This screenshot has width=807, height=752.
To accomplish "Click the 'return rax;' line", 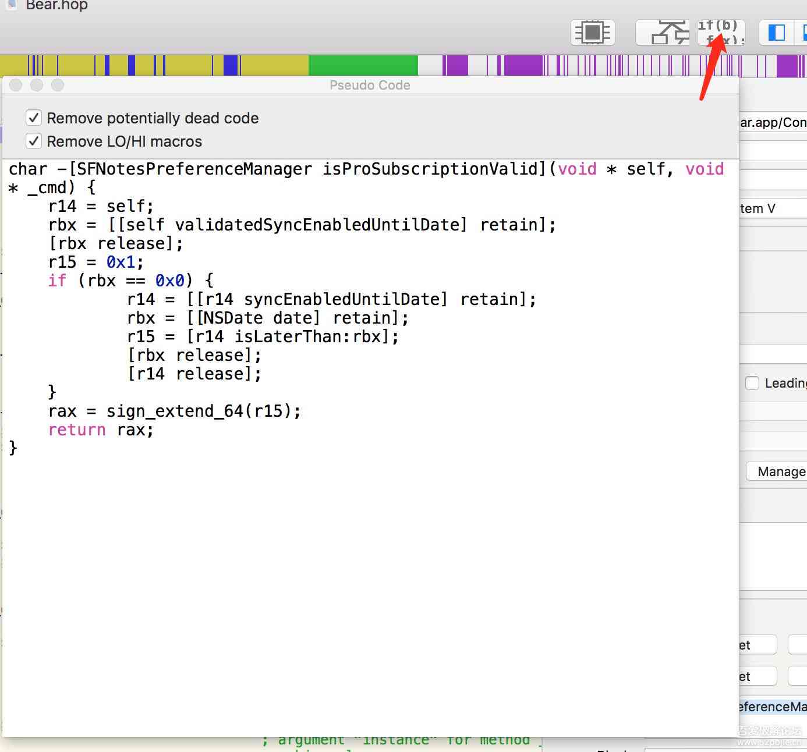I will click(x=101, y=430).
